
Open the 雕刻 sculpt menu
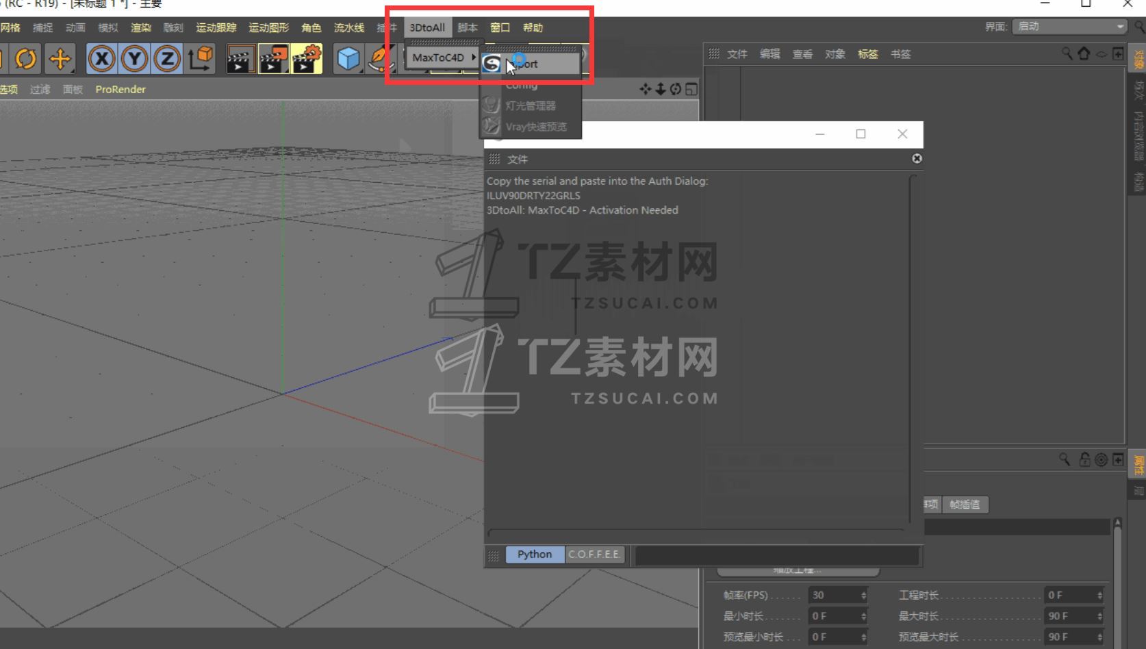[173, 27]
